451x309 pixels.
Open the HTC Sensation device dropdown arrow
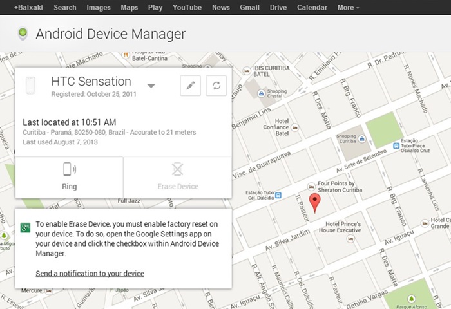(x=151, y=86)
